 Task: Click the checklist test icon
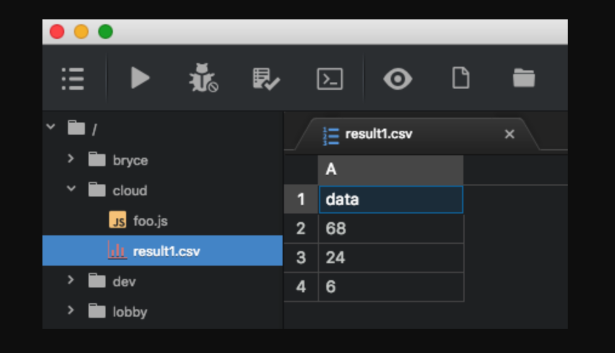[266, 79]
